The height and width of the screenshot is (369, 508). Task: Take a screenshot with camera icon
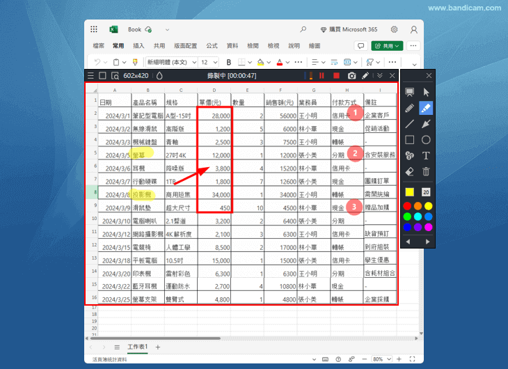click(351, 76)
